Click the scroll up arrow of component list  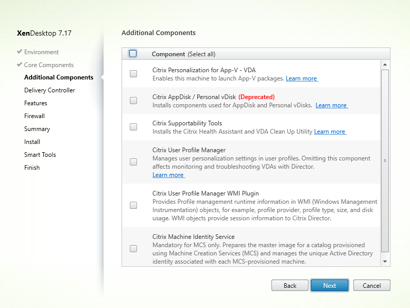385,64
